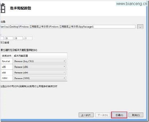The width and height of the screenshot is (149, 122).
Task: Click the 取消(C) cancel button
Action: [136, 115]
